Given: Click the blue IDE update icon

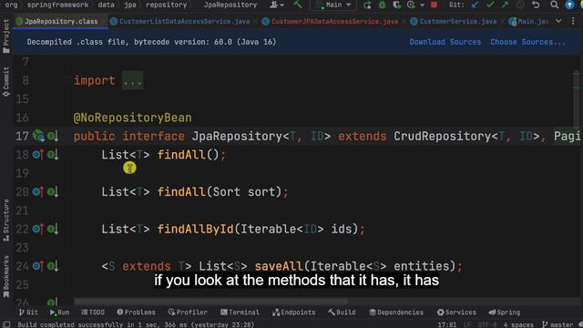Looking at the screenshot, I should pos(569,5).
